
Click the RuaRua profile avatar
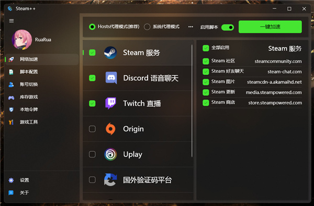(x=22, y=40)
